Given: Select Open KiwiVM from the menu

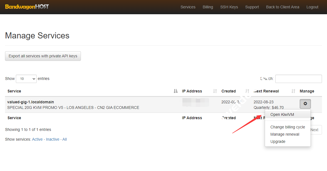Looking at the screenshot, I should point(282,114).
